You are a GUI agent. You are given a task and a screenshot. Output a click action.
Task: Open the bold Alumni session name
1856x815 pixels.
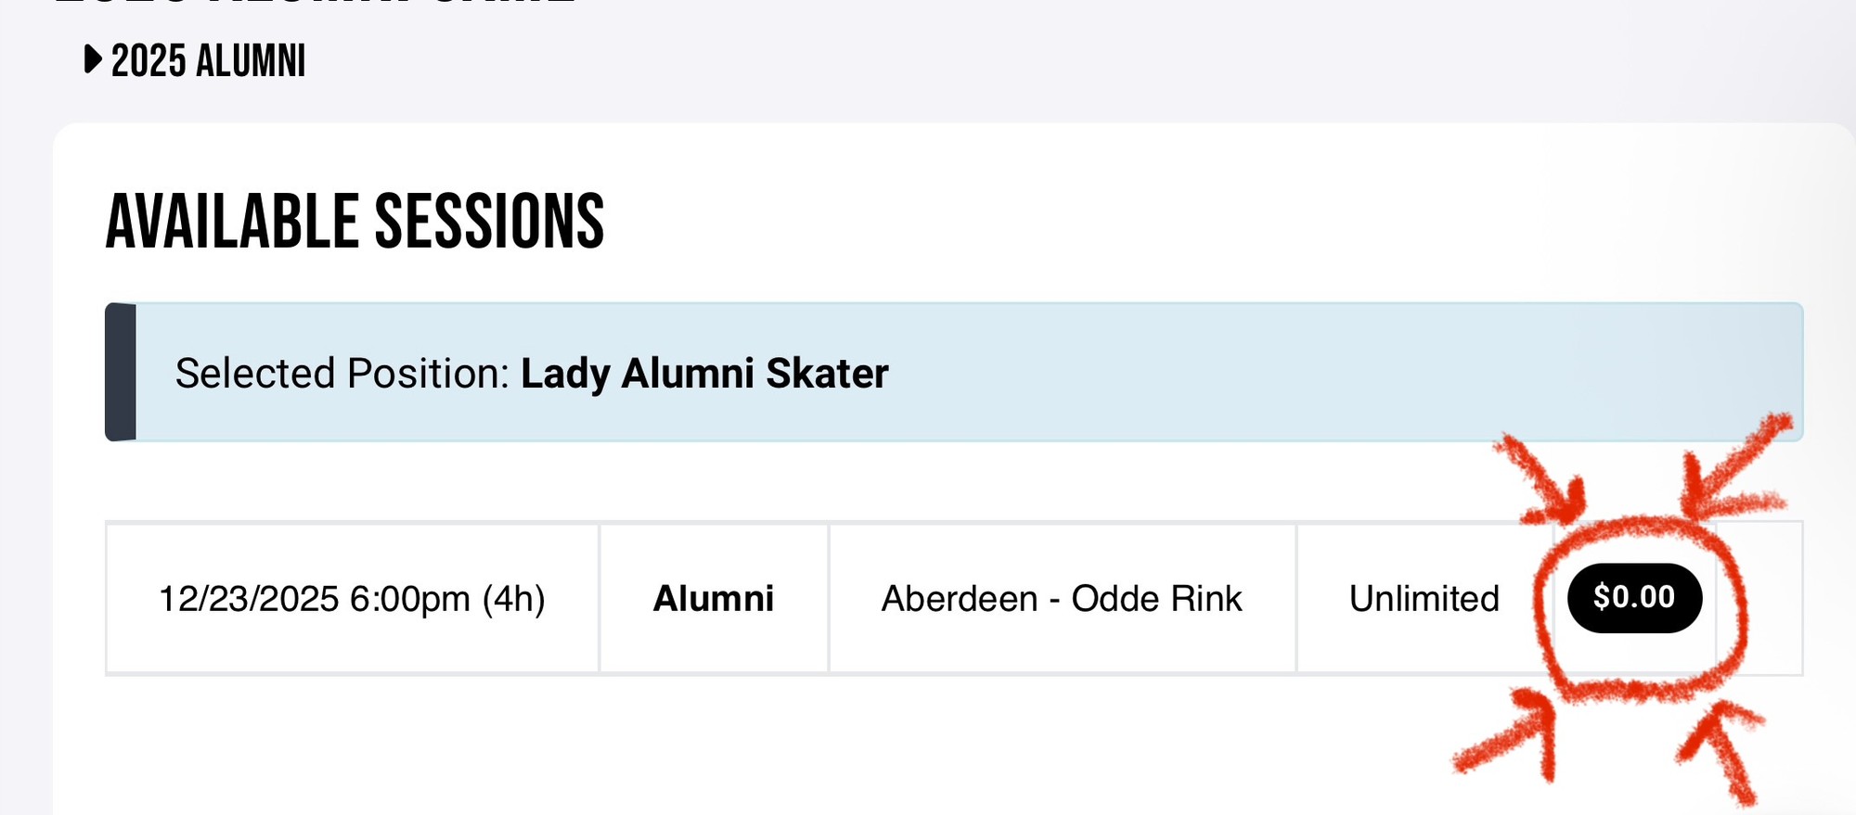coord(713,599)
